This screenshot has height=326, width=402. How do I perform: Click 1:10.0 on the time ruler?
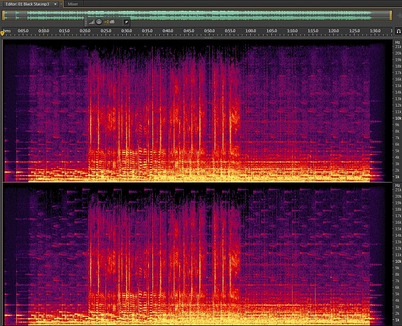292,31
